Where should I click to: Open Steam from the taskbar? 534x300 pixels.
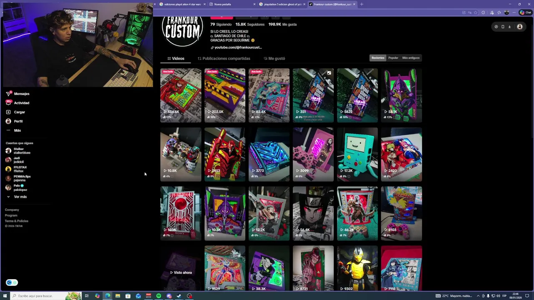179,296
